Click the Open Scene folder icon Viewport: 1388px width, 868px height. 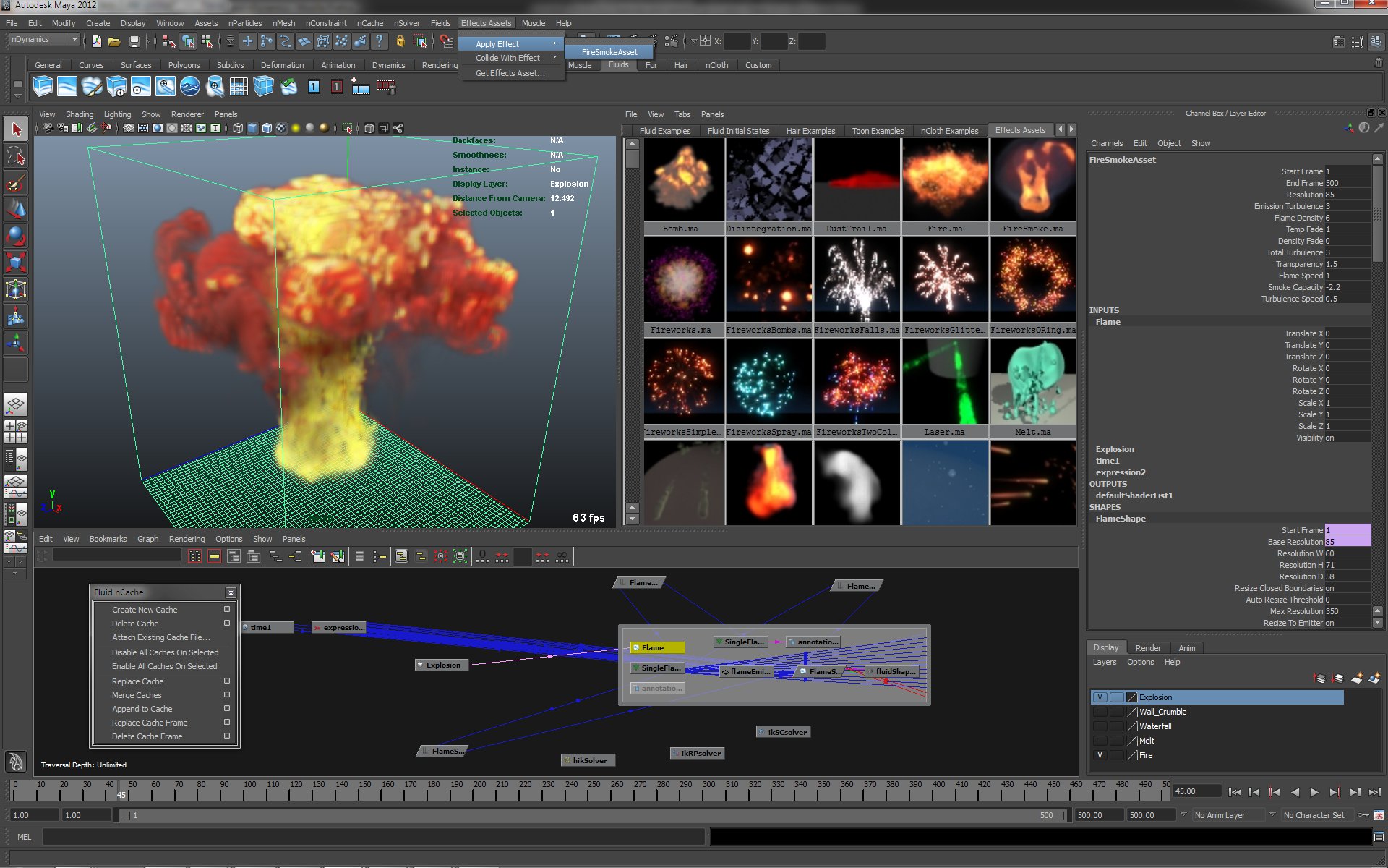[x=114, y=41]
